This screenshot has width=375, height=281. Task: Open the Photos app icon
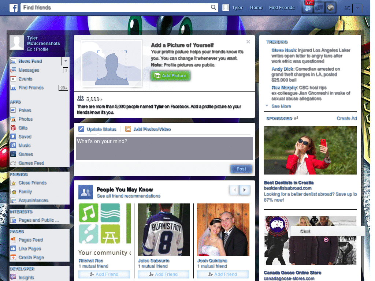13,119
